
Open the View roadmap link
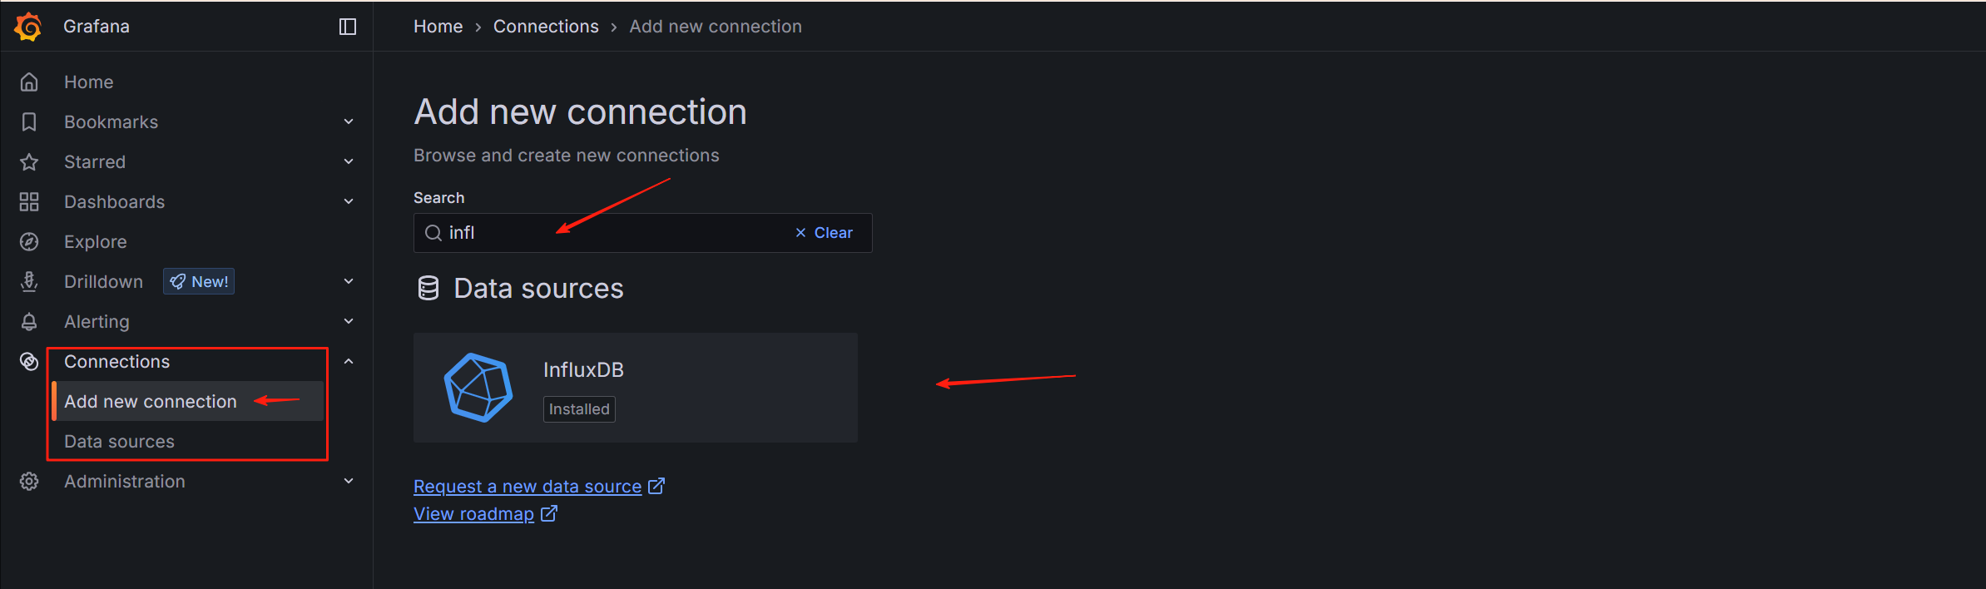tap(473, 513)
